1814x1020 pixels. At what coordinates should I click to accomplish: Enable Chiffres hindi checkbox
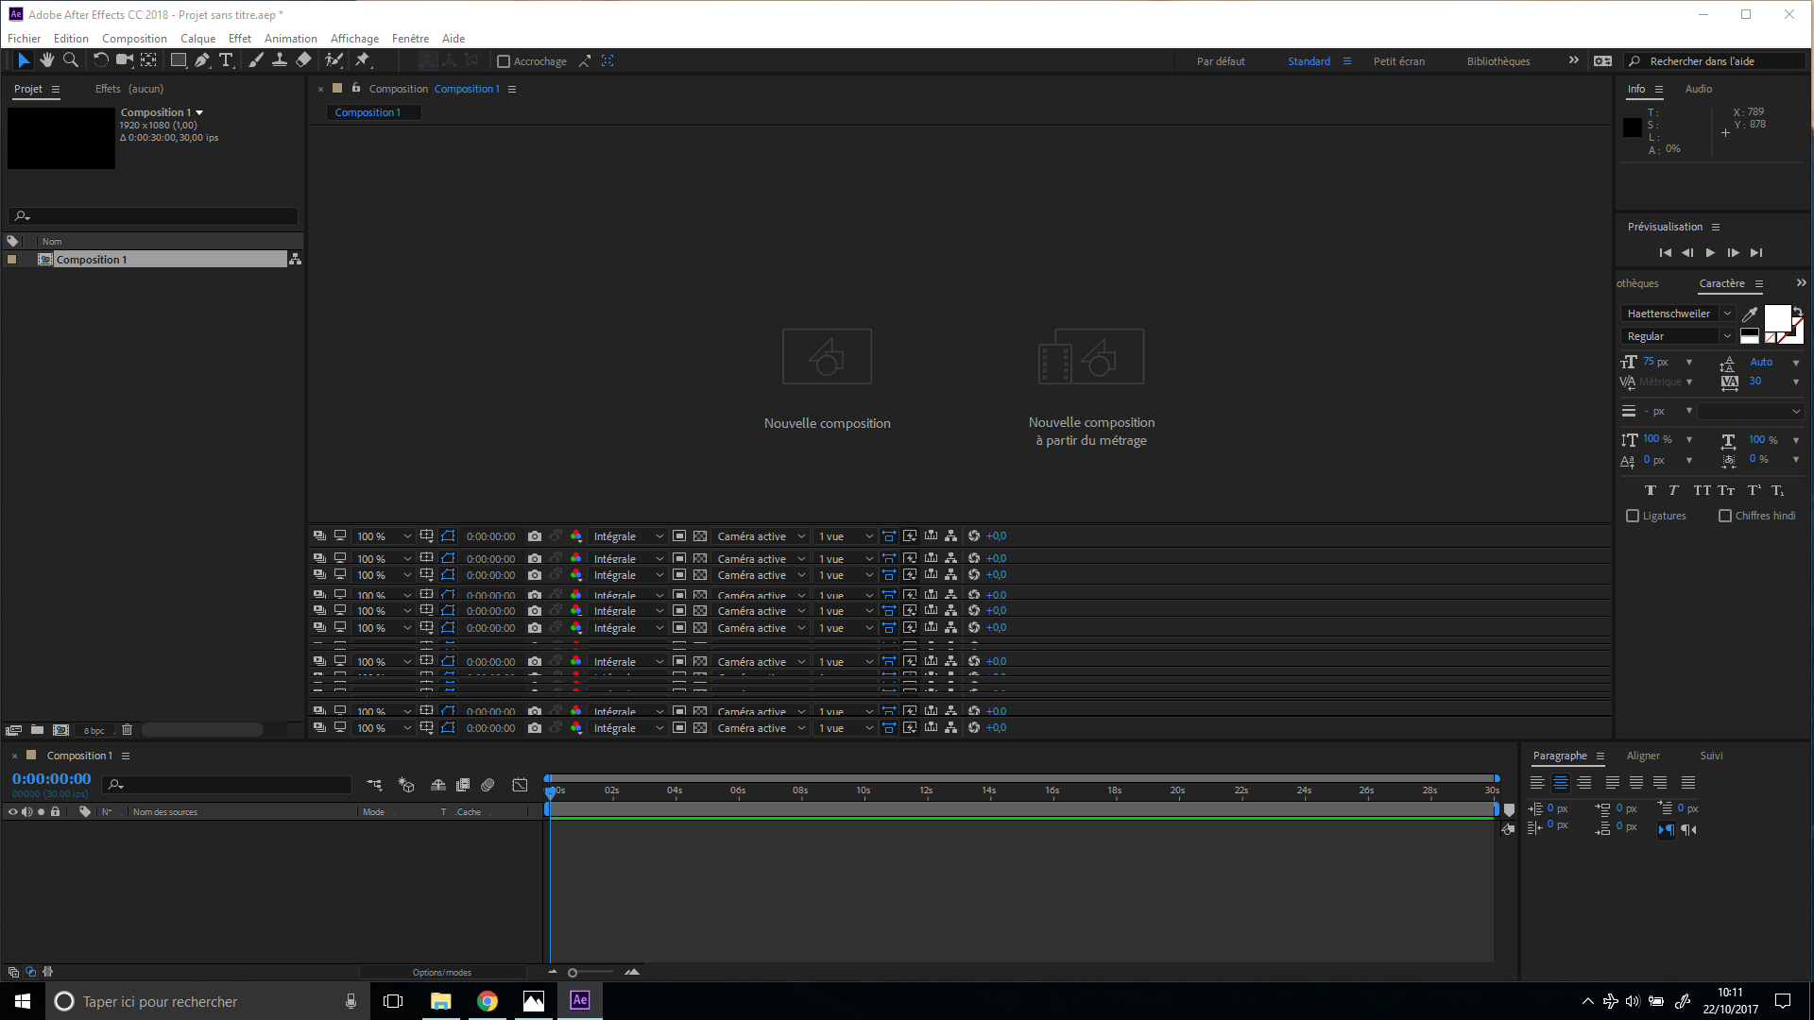click(1725, 516)
